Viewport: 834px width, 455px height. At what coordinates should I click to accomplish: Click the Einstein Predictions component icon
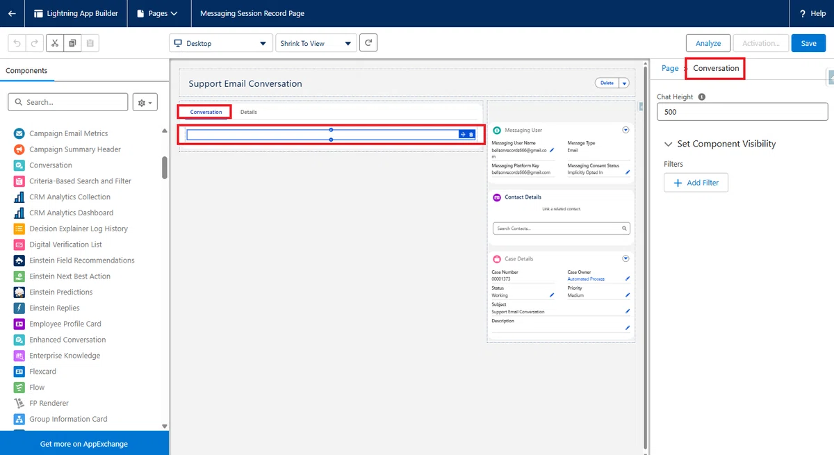pyautogui.click(x=19, y=292)
